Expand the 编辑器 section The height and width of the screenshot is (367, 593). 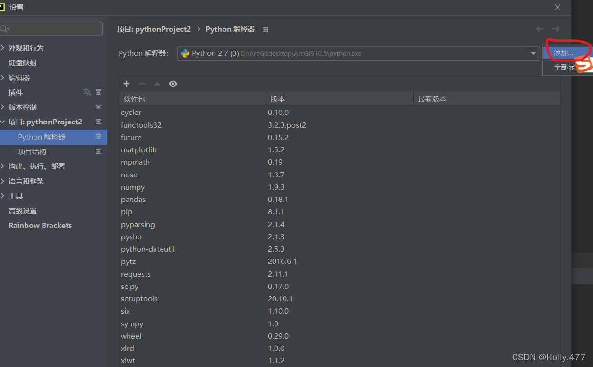[x=3, y=78]
